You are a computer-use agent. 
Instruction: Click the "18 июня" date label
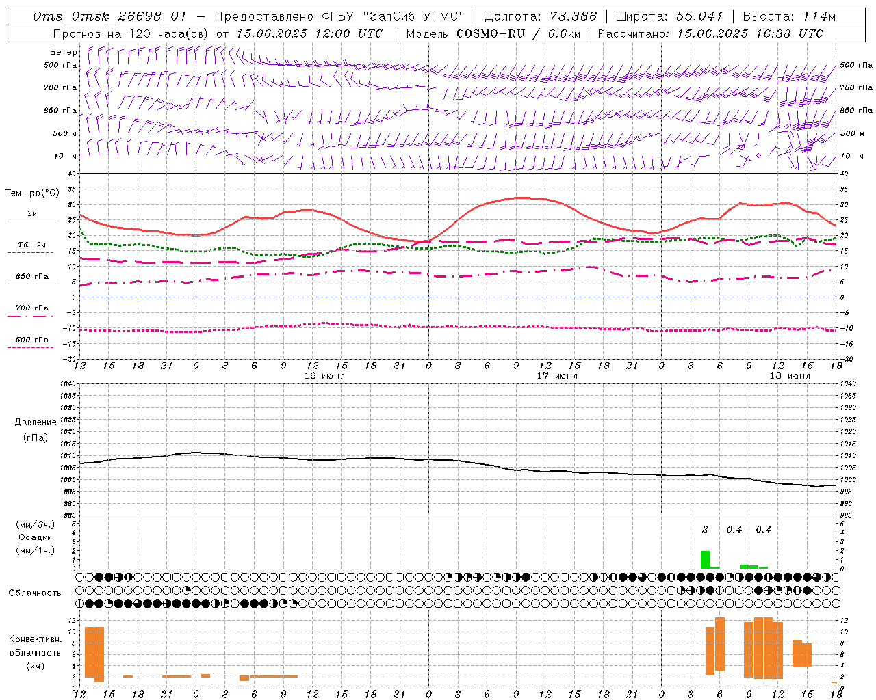click(x=789, y=376)
